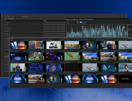Toggle the Current switch in the statistics window
Image resolution: width=132 pixels, height=101 pixels.
tap(81, 22)
